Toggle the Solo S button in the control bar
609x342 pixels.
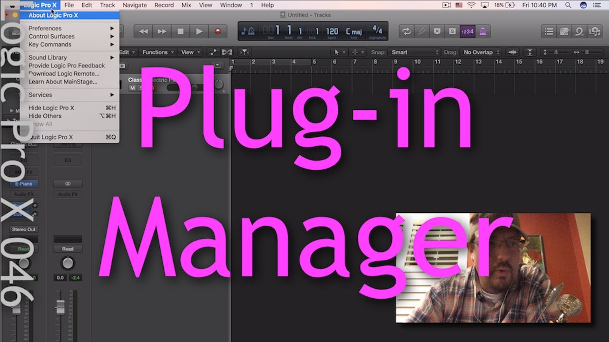point(452,32)
